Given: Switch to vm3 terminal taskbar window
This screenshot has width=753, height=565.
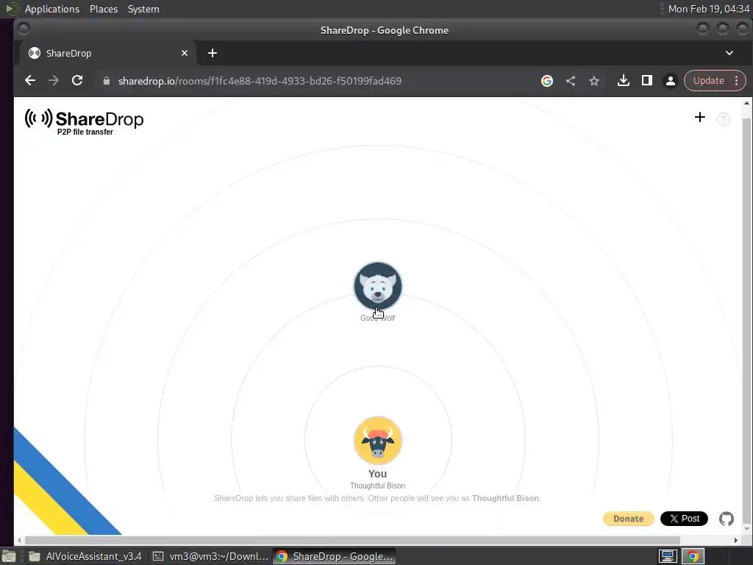Looking at the screenshot, I should click(210, 556).
